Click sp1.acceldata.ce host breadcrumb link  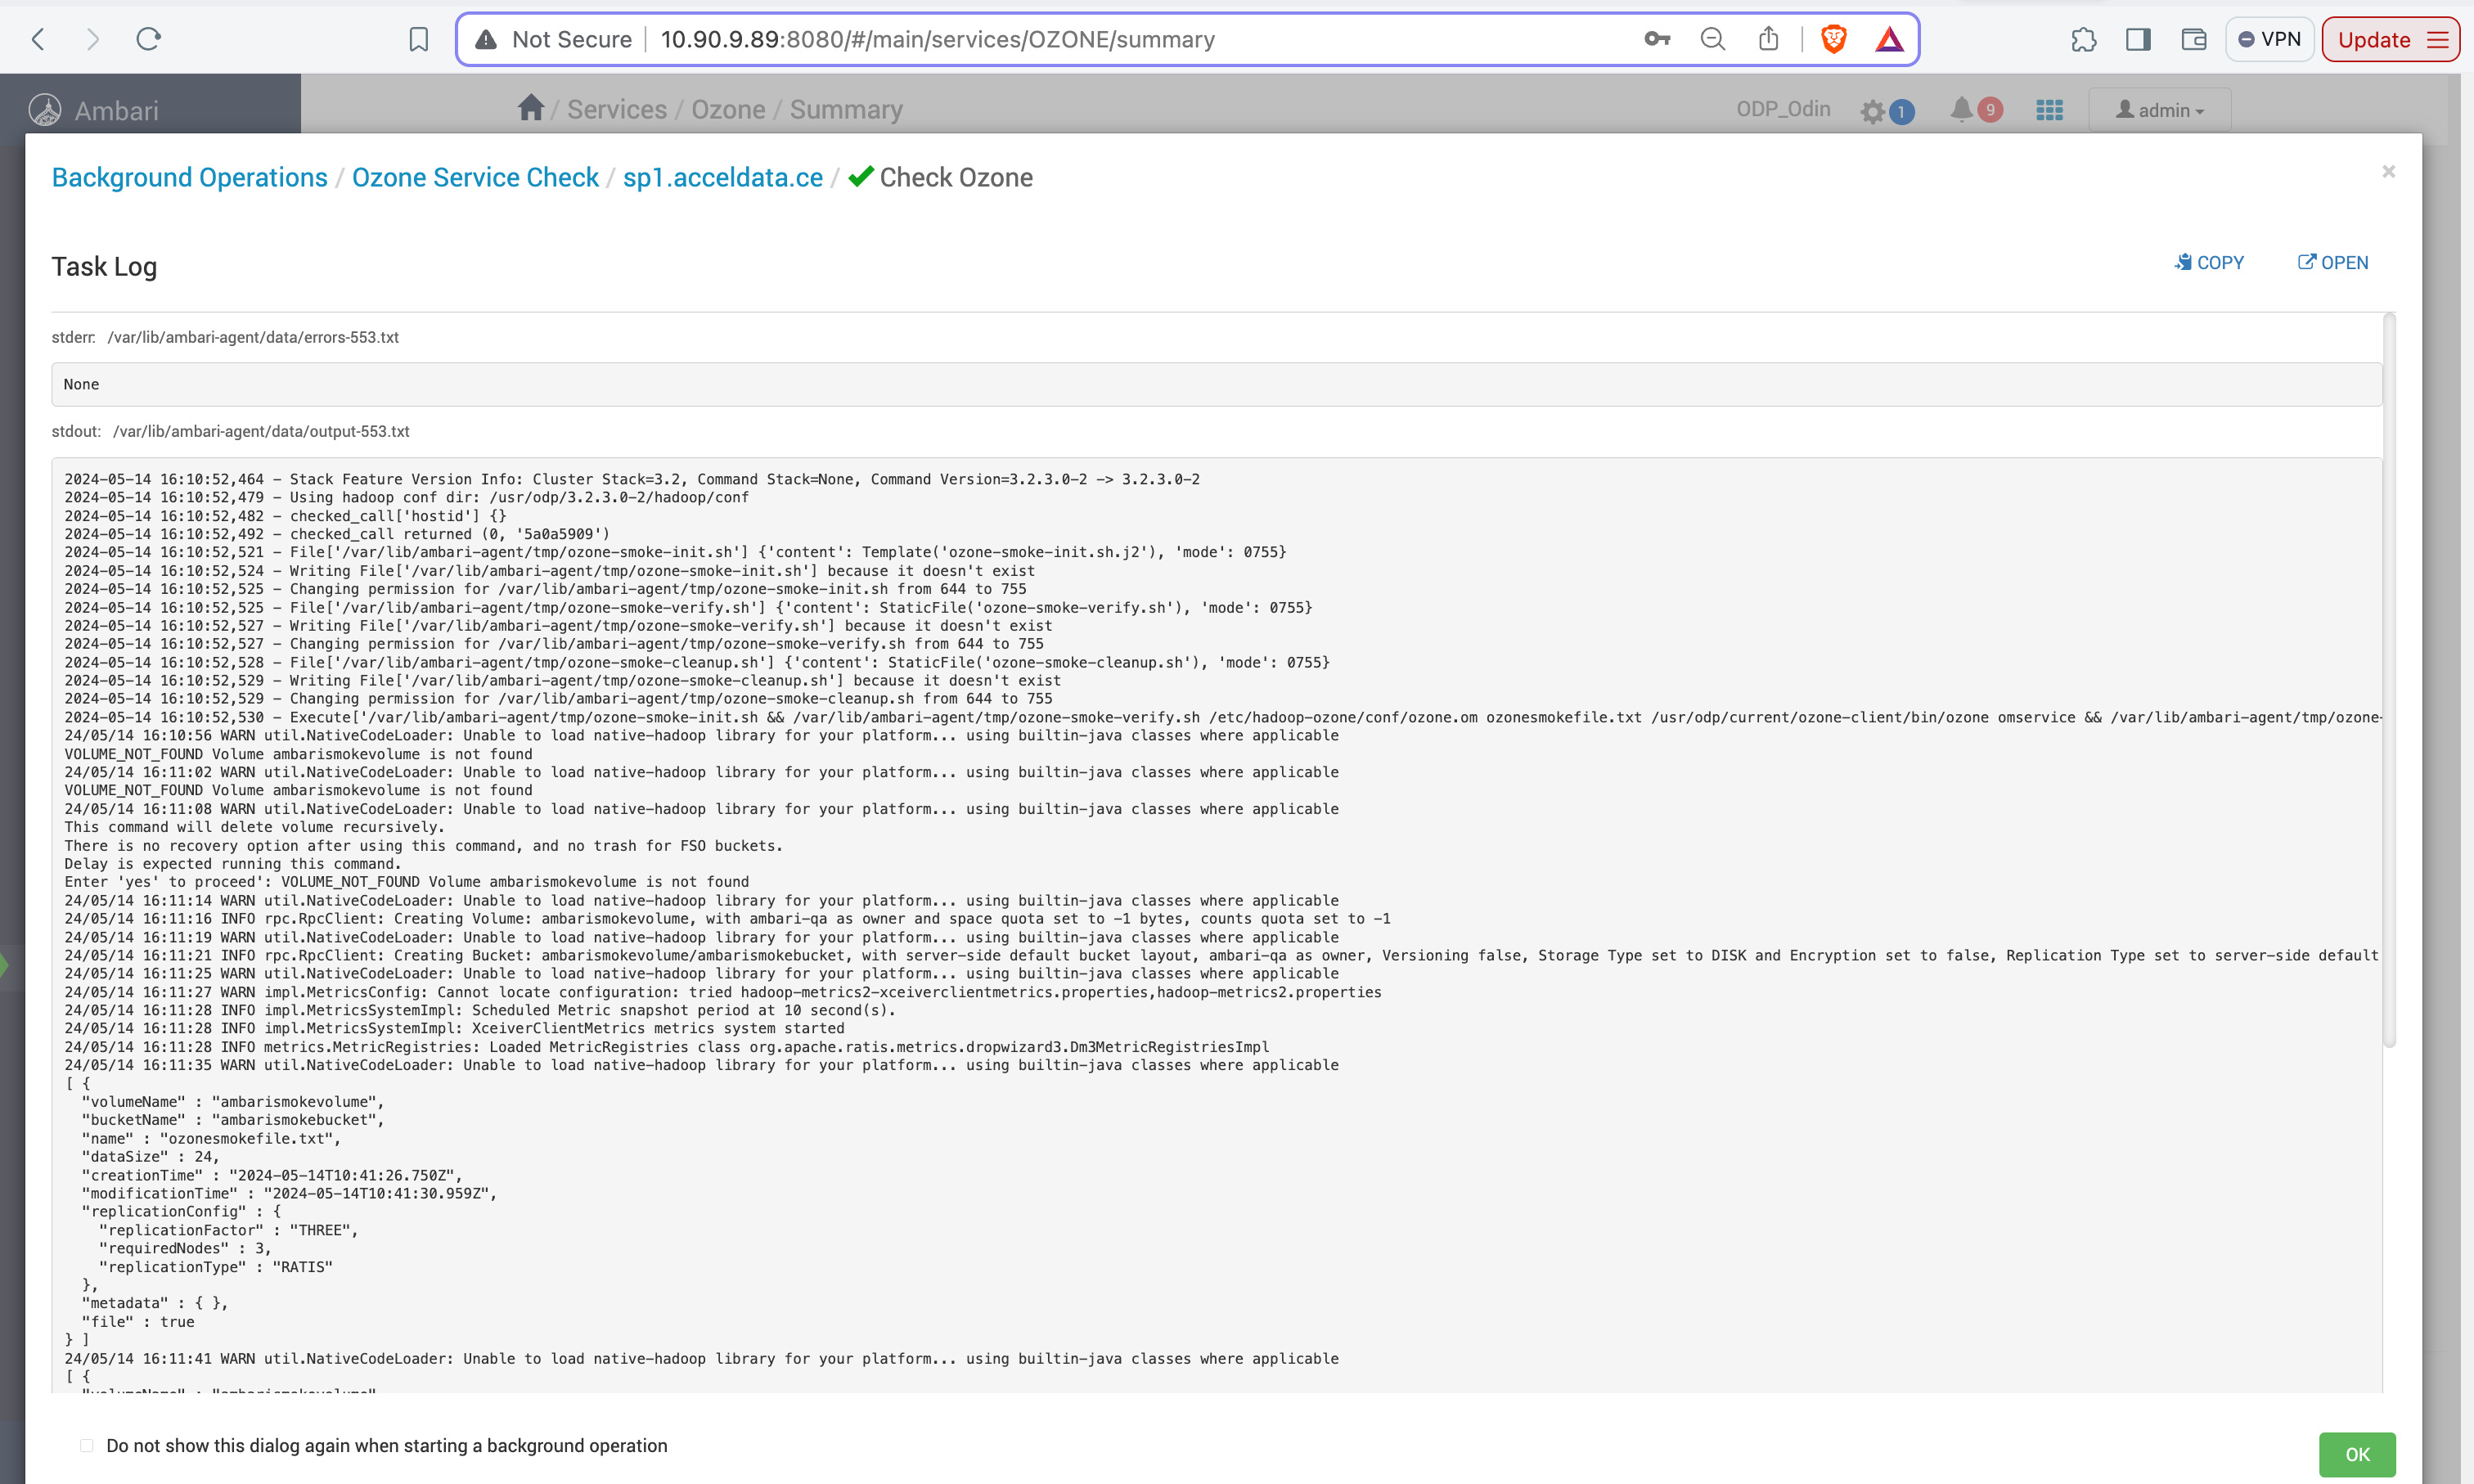click(723, 177)
